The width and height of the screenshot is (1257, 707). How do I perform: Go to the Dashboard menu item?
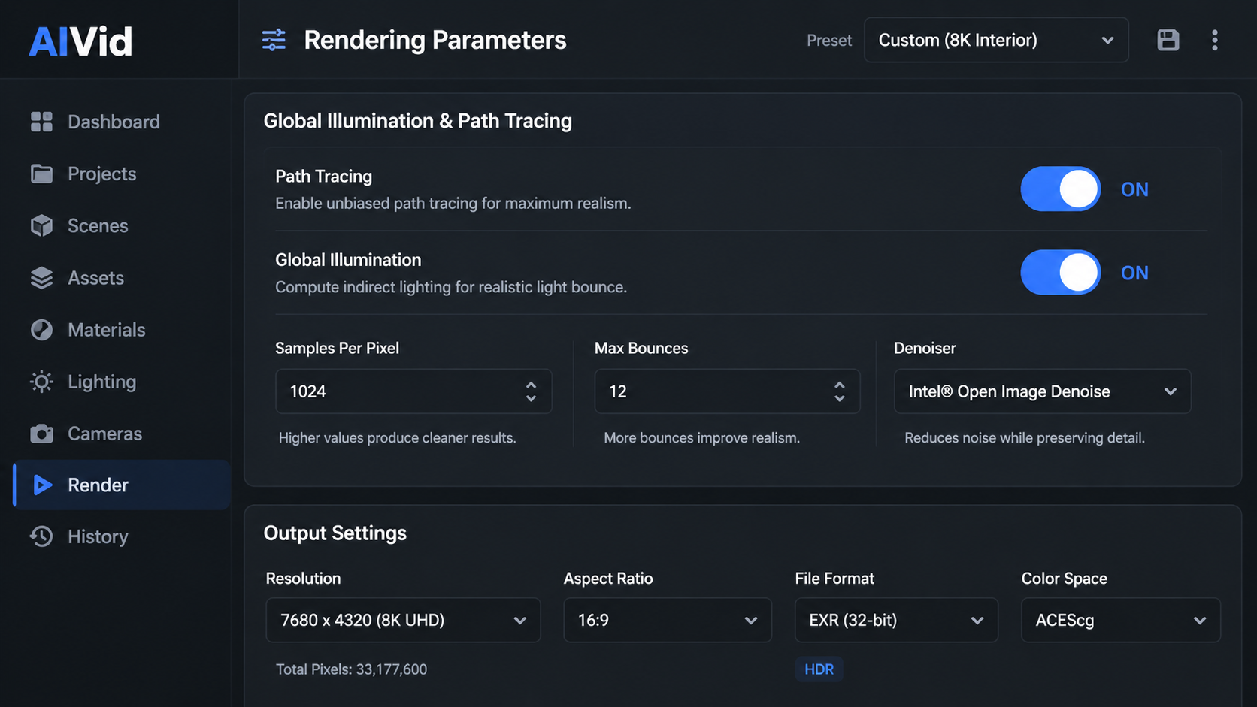122,122
